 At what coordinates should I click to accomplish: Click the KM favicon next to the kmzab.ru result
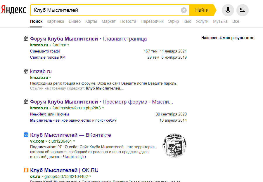(x=26, y=71)
